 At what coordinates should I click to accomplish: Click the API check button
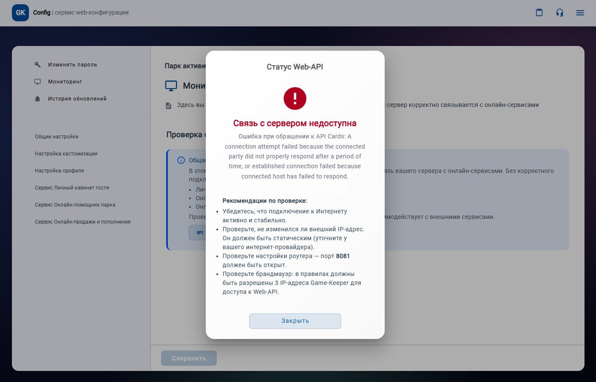pos(198,233)
